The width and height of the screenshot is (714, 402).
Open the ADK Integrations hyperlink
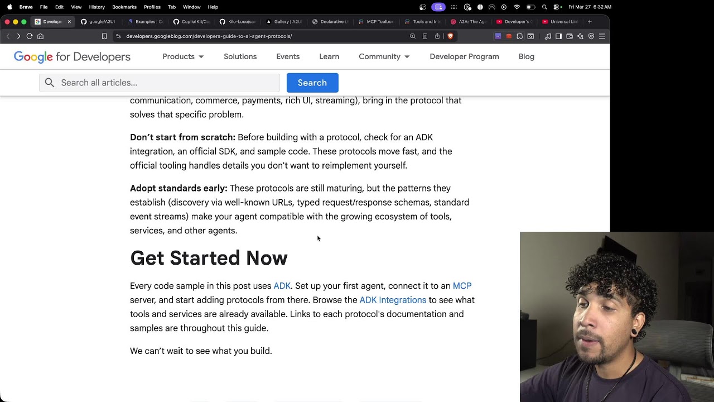pos(393,300)
